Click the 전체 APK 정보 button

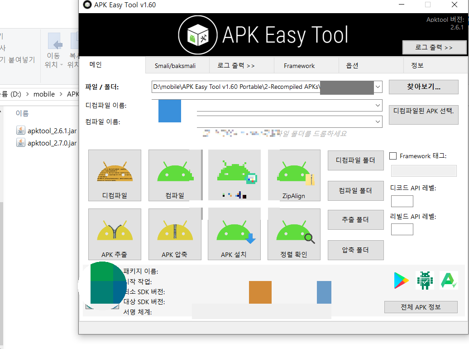coord(421,307)
